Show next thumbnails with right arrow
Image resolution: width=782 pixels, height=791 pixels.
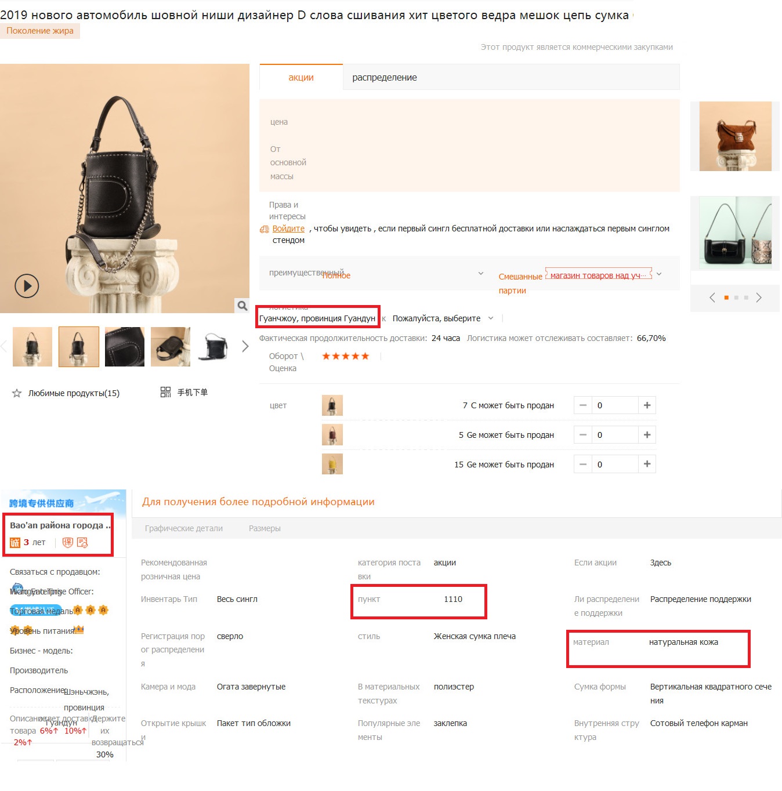(x=245, y=346)
